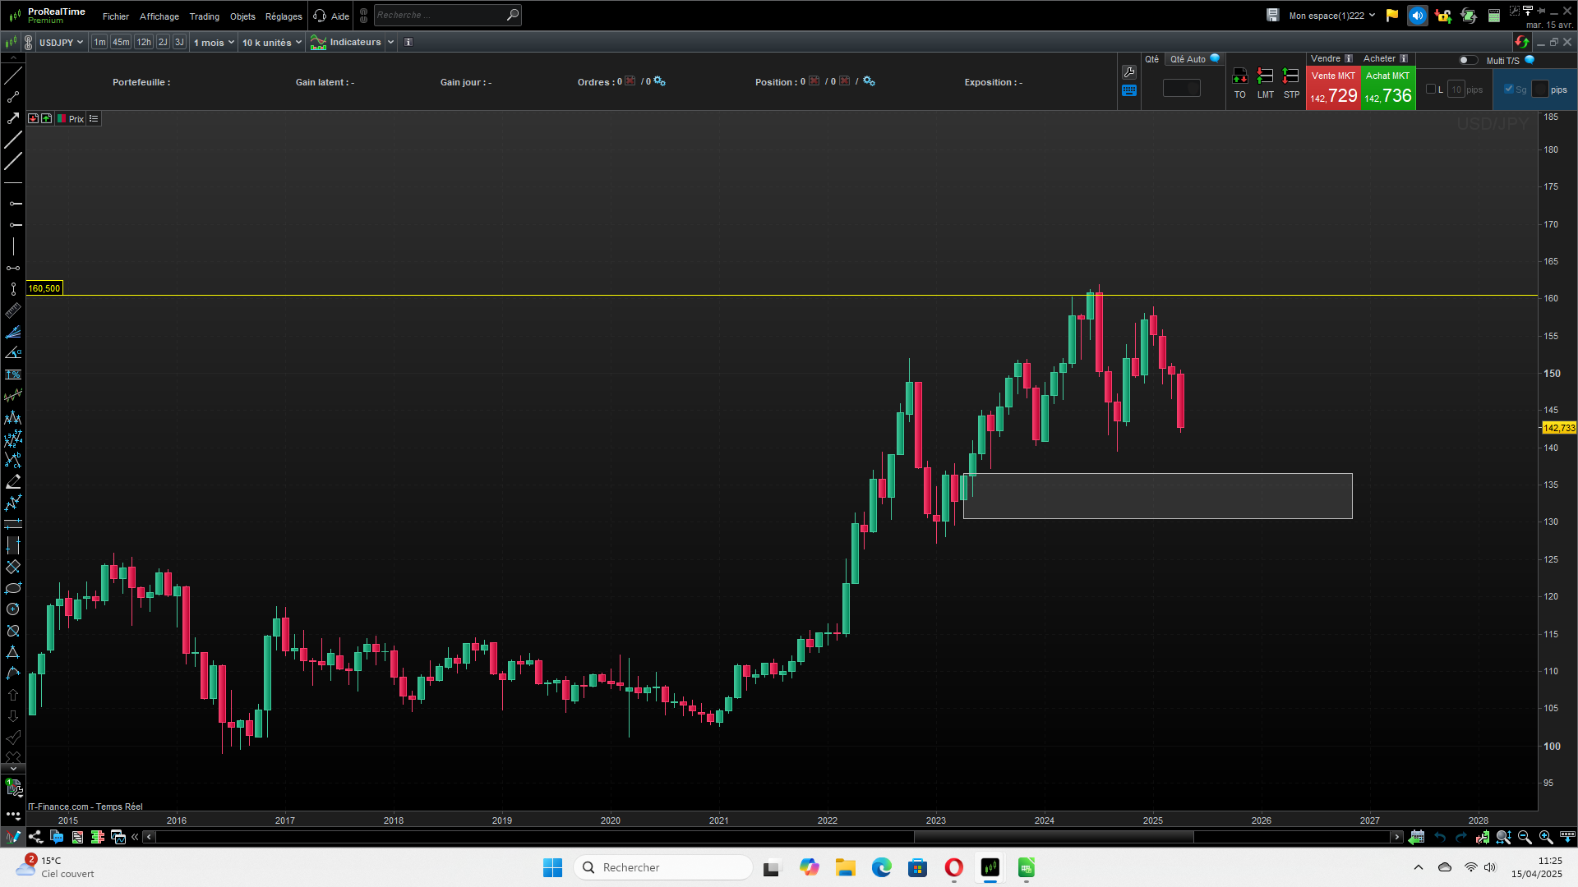
Task: Click the Prix color swatch
Action: tap(62, 119)
